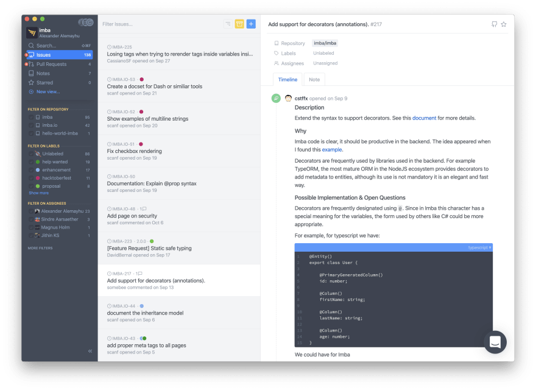This screenshot has height=390, width=536.
Task: Toggle the enhancement label checkbox
Action: tap(31, 170)
